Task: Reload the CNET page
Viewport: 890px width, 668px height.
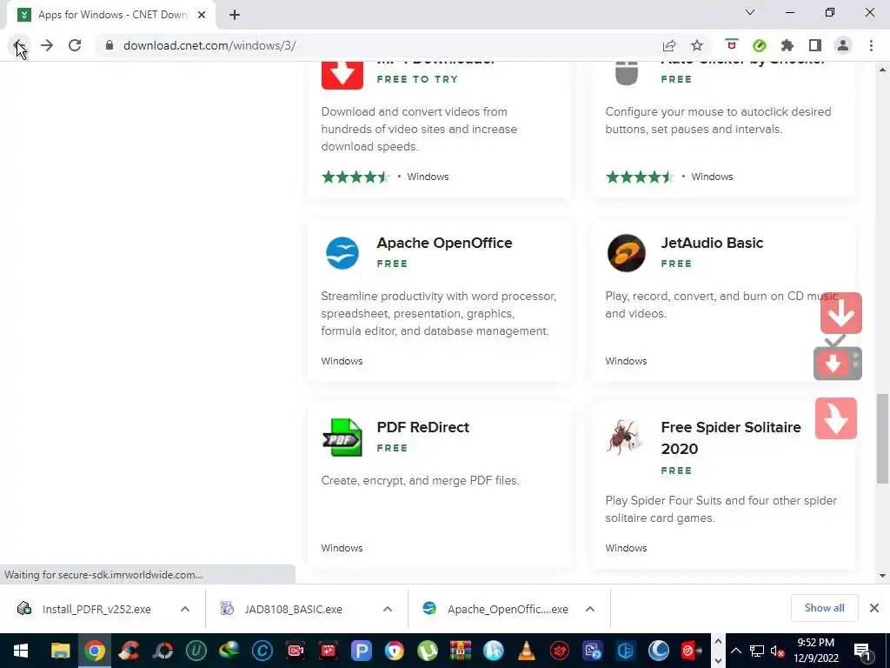Action: (x=75, y=45)
